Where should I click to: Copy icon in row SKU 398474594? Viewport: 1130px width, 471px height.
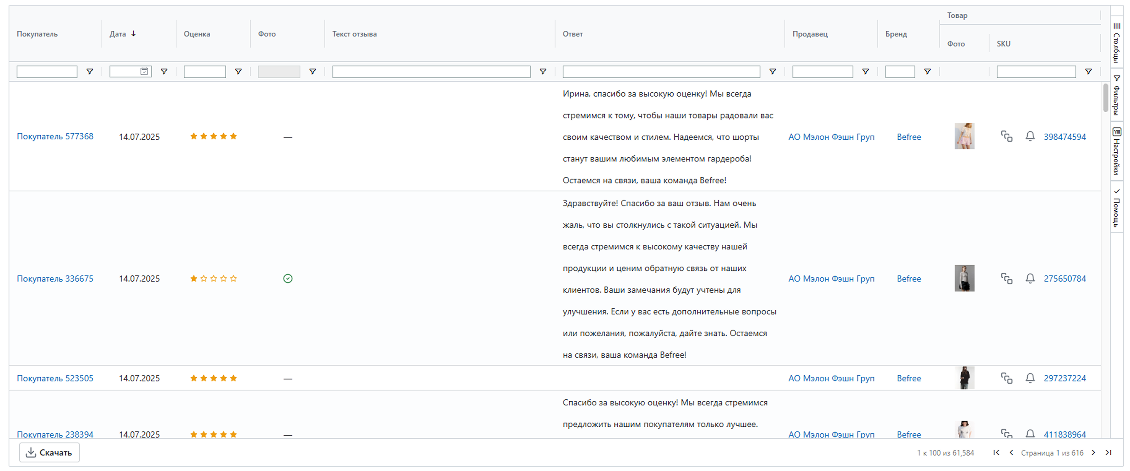(1006, 136)
